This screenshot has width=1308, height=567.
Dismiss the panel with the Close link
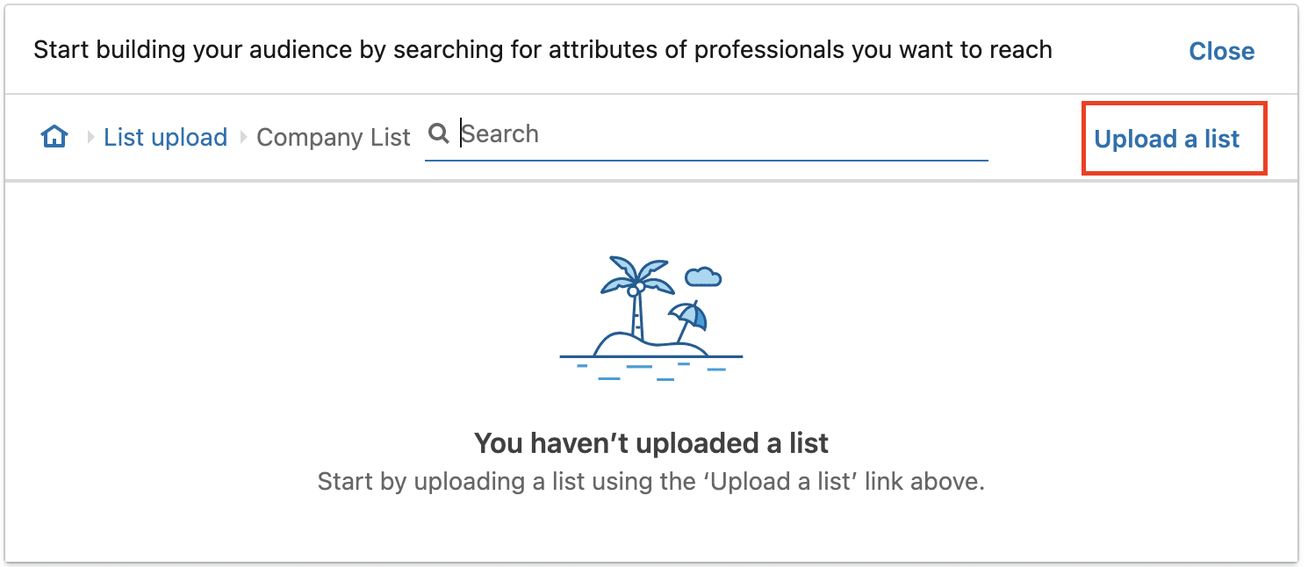(x=1222, y=51)
